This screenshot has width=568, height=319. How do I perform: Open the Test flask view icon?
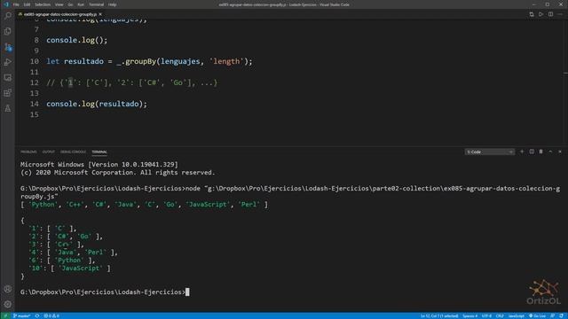pos(8,108)
